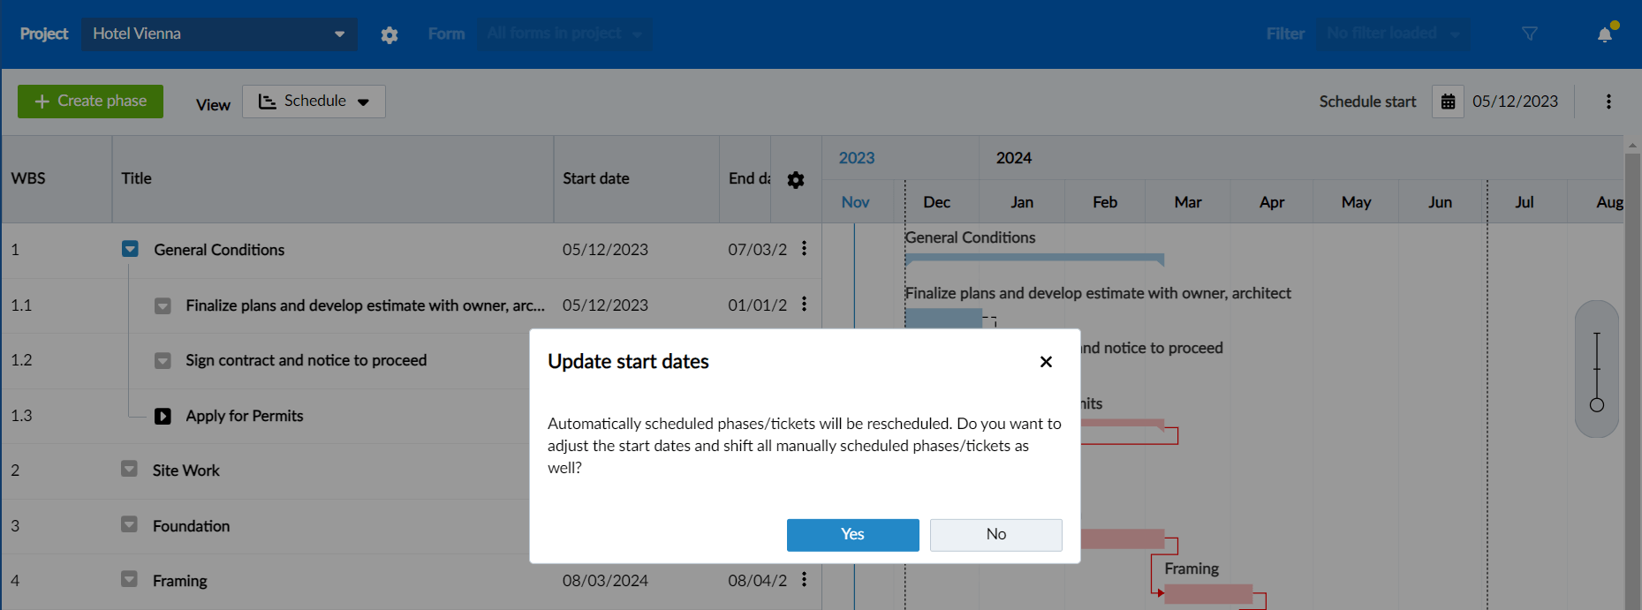The image size is (1642, 610).
Task: Click the filter funnel icon
Action: point(1531,34)
